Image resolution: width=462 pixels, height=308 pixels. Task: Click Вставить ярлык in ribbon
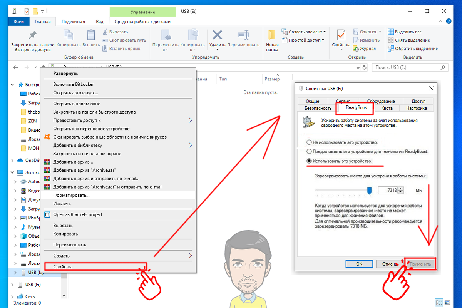121,49
